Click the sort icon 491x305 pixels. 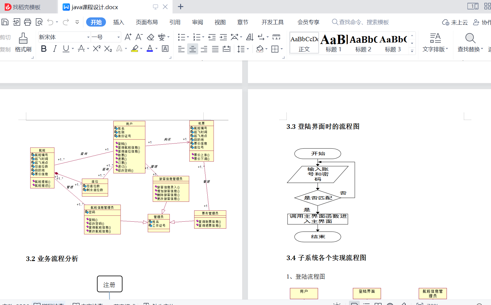(250, 37)
